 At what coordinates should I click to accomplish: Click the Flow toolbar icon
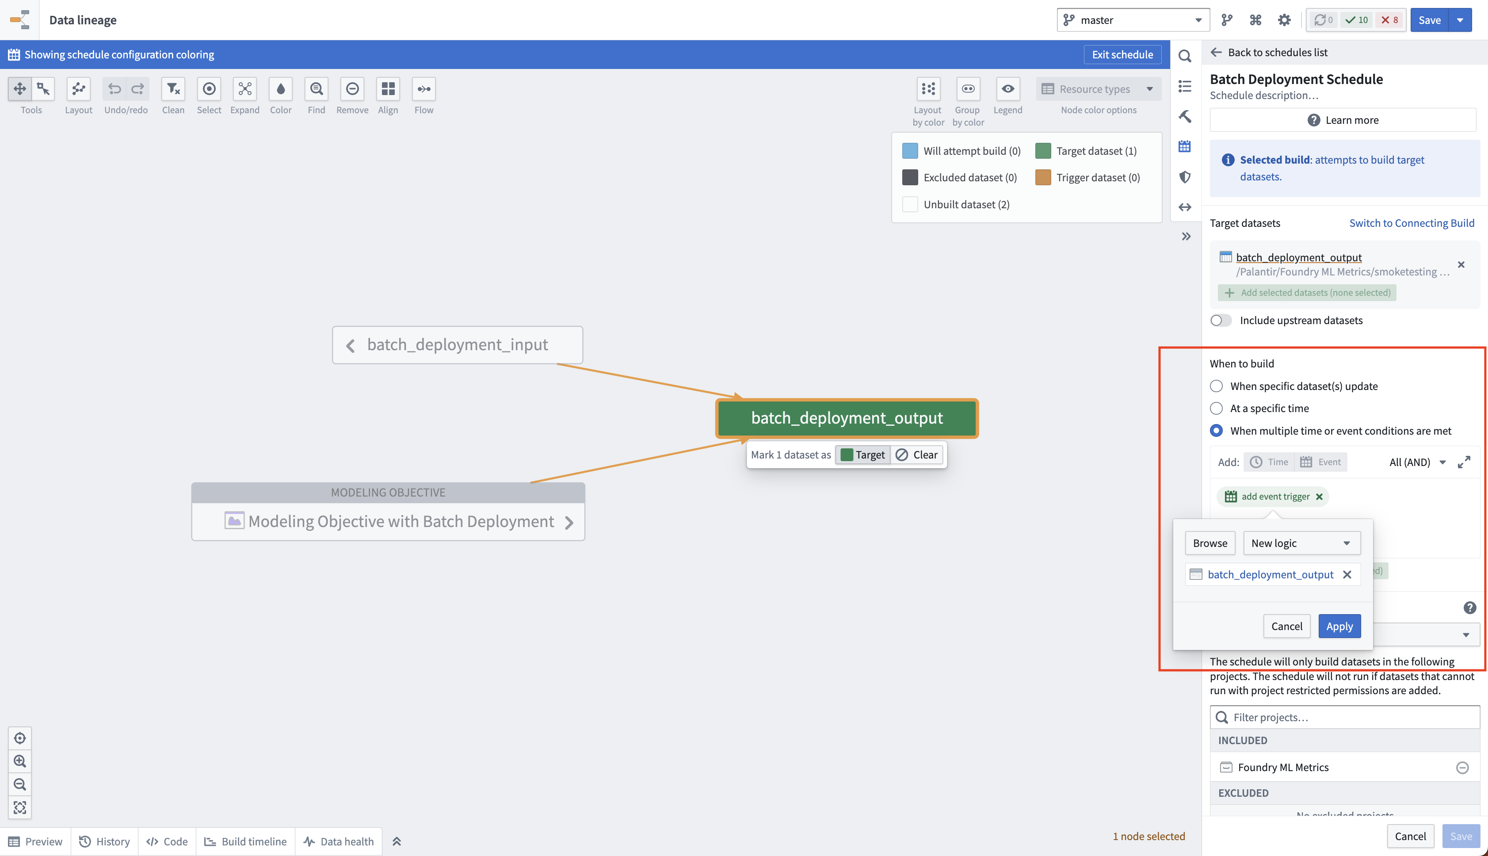tap(424, 89)
